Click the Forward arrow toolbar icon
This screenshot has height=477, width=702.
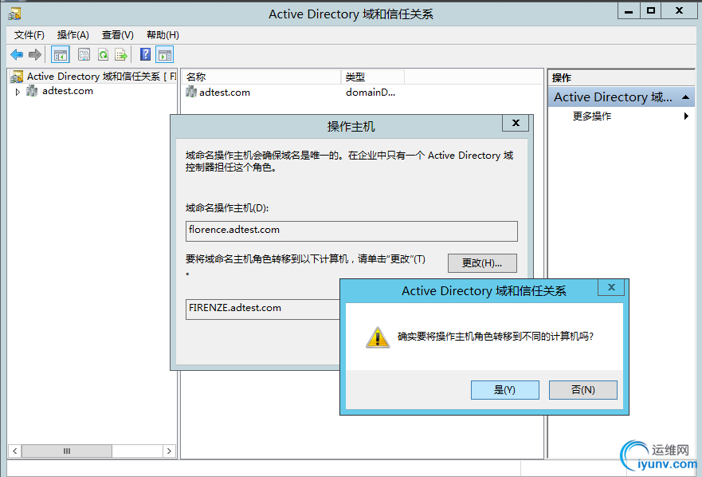(x=34, y=55)
